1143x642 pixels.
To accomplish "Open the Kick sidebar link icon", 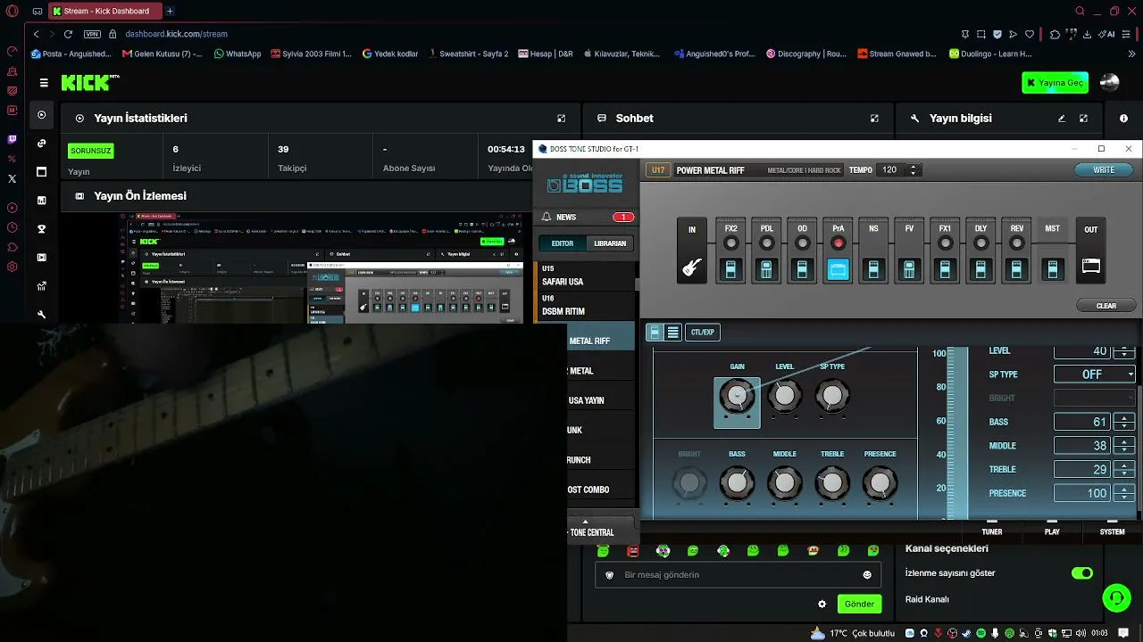I will click(41, 144).
